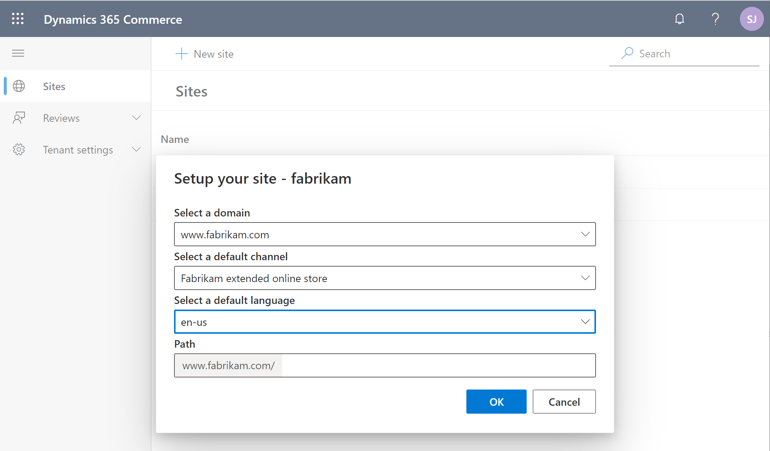
Task: Click the hamburger menu icon
Action: point(18,53)
